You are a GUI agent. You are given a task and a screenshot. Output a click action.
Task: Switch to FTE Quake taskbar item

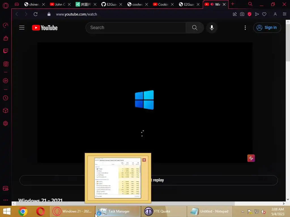[164, 211]
